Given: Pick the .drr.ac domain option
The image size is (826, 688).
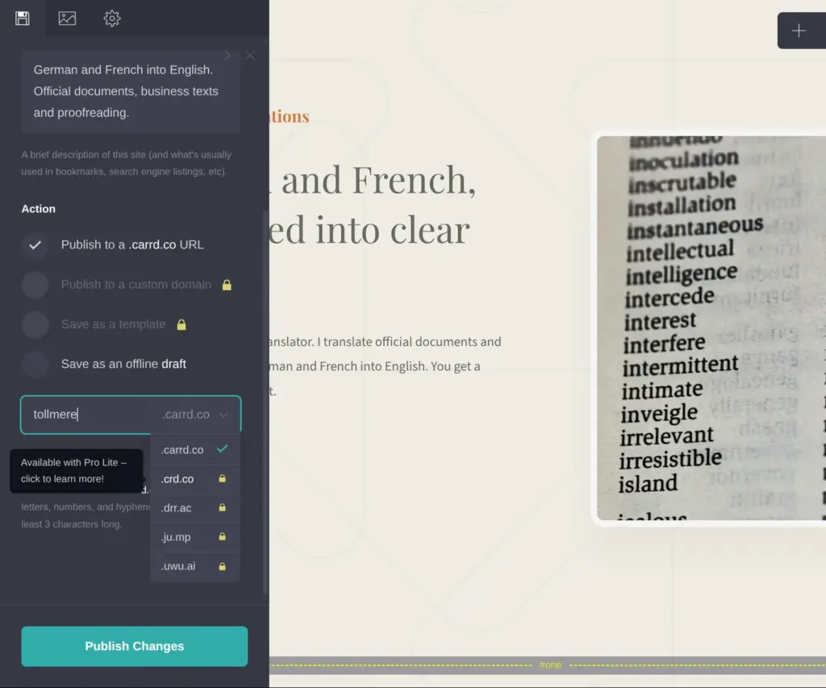Looking at the screenshot, I should point(195,508).
